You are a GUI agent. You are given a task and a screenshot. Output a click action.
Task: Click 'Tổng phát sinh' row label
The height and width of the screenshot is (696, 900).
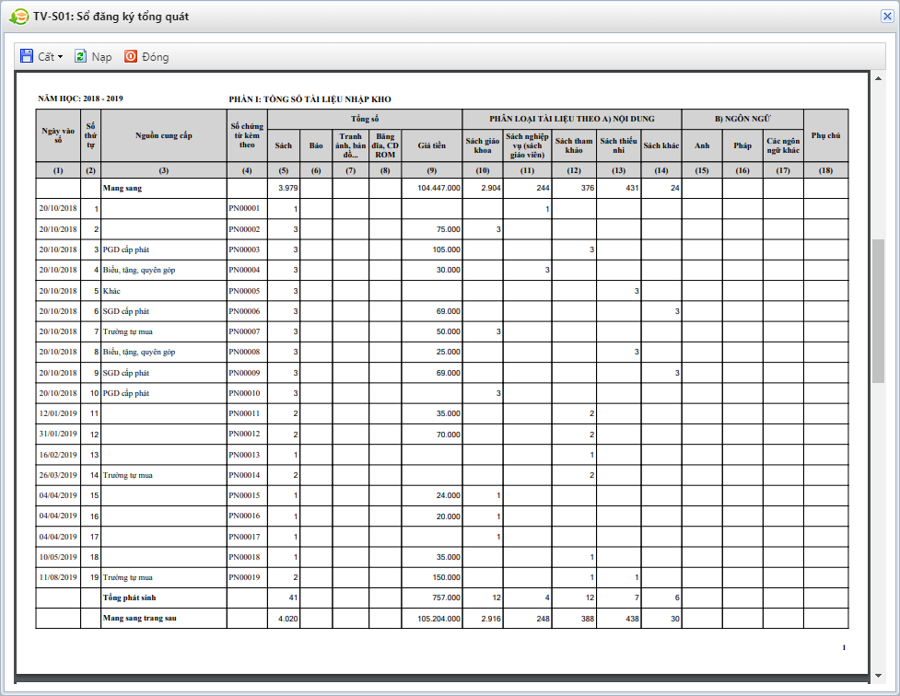coord(129,597)
